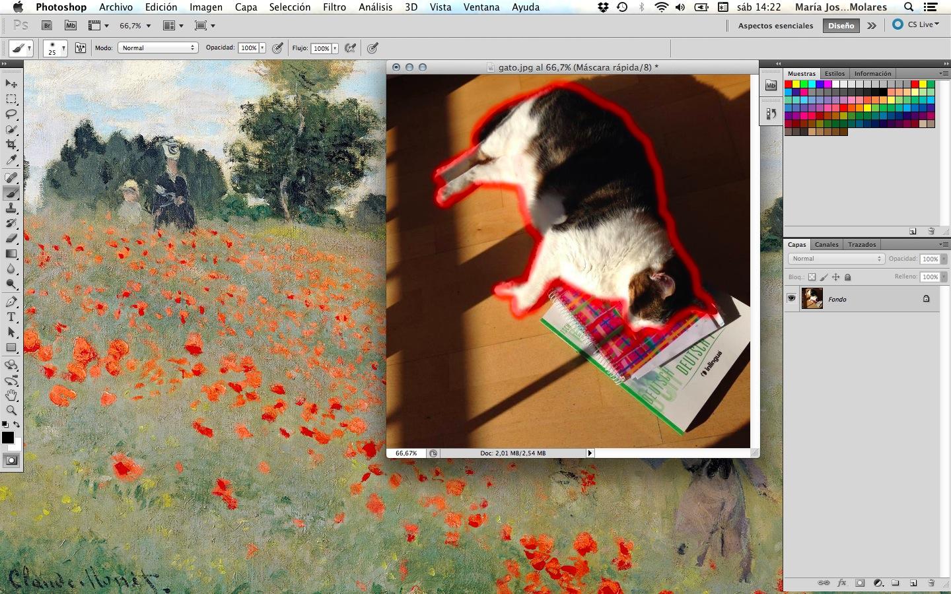The height and width of the screenshot is (594, 951).
Task: Hide the Fondo layer with eye icon
Action: tap(791, 299)
